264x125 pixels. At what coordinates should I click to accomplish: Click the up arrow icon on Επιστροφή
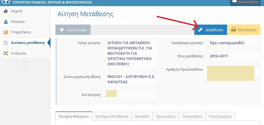tap(62, 30)
